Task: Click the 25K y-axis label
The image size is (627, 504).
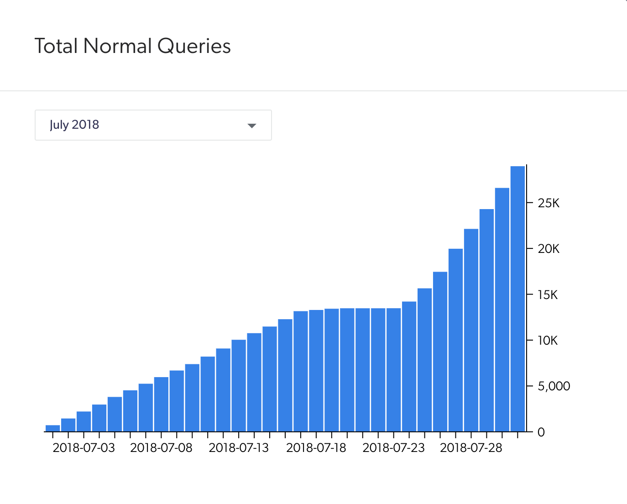Action: point(549,203)
